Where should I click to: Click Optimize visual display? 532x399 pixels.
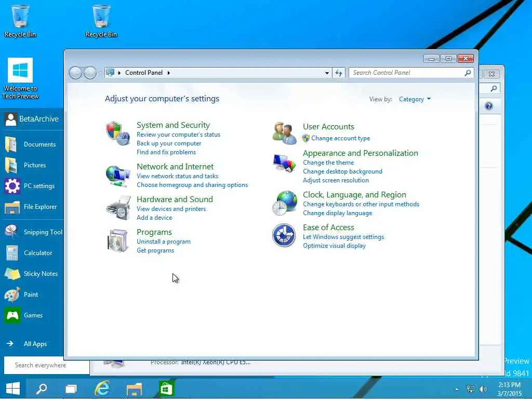click(x=334, y=246)
